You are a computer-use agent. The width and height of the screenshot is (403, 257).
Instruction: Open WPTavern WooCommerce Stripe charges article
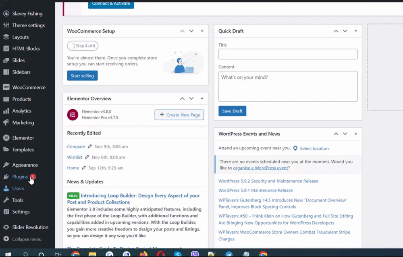(284, 235)
